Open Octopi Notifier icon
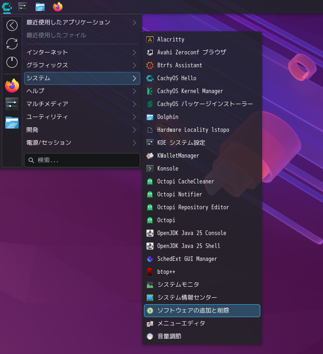This screenshot has height=354, width=323. (150, 194)
